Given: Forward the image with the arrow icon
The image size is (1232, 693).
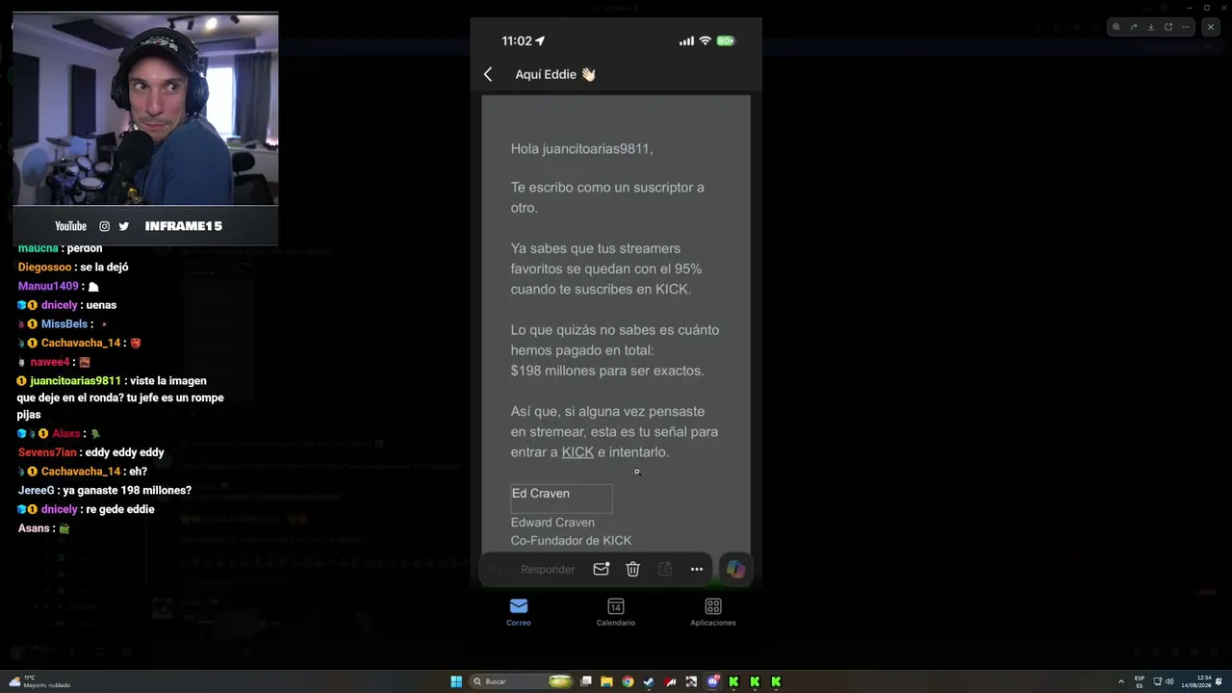Looking at the screenshot, I should point(1134,27).
